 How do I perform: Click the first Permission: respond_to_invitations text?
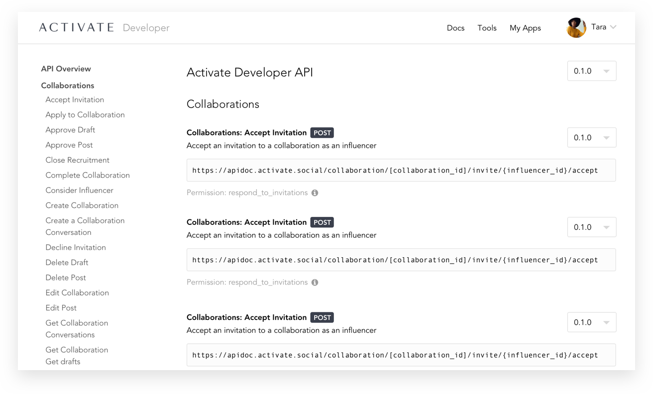click(x=247, y=193)
